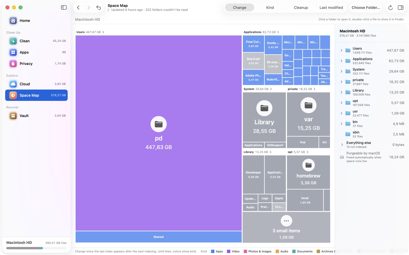Select the StarCraft treemap tile
This screenshot has width=409, height=255.
click(253, 61)
